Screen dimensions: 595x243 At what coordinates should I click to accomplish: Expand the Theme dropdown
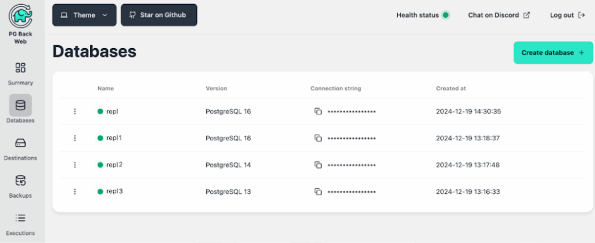click(x=84, y=15)
